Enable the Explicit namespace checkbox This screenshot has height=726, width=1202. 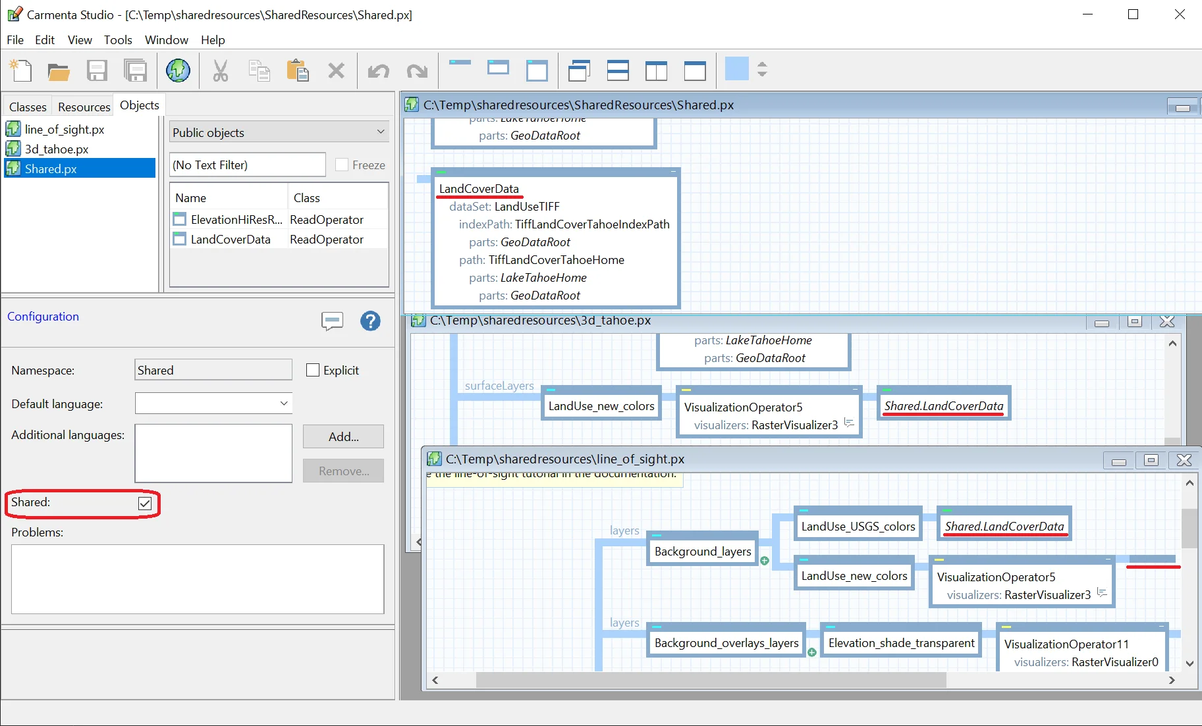tap(313, 371)
